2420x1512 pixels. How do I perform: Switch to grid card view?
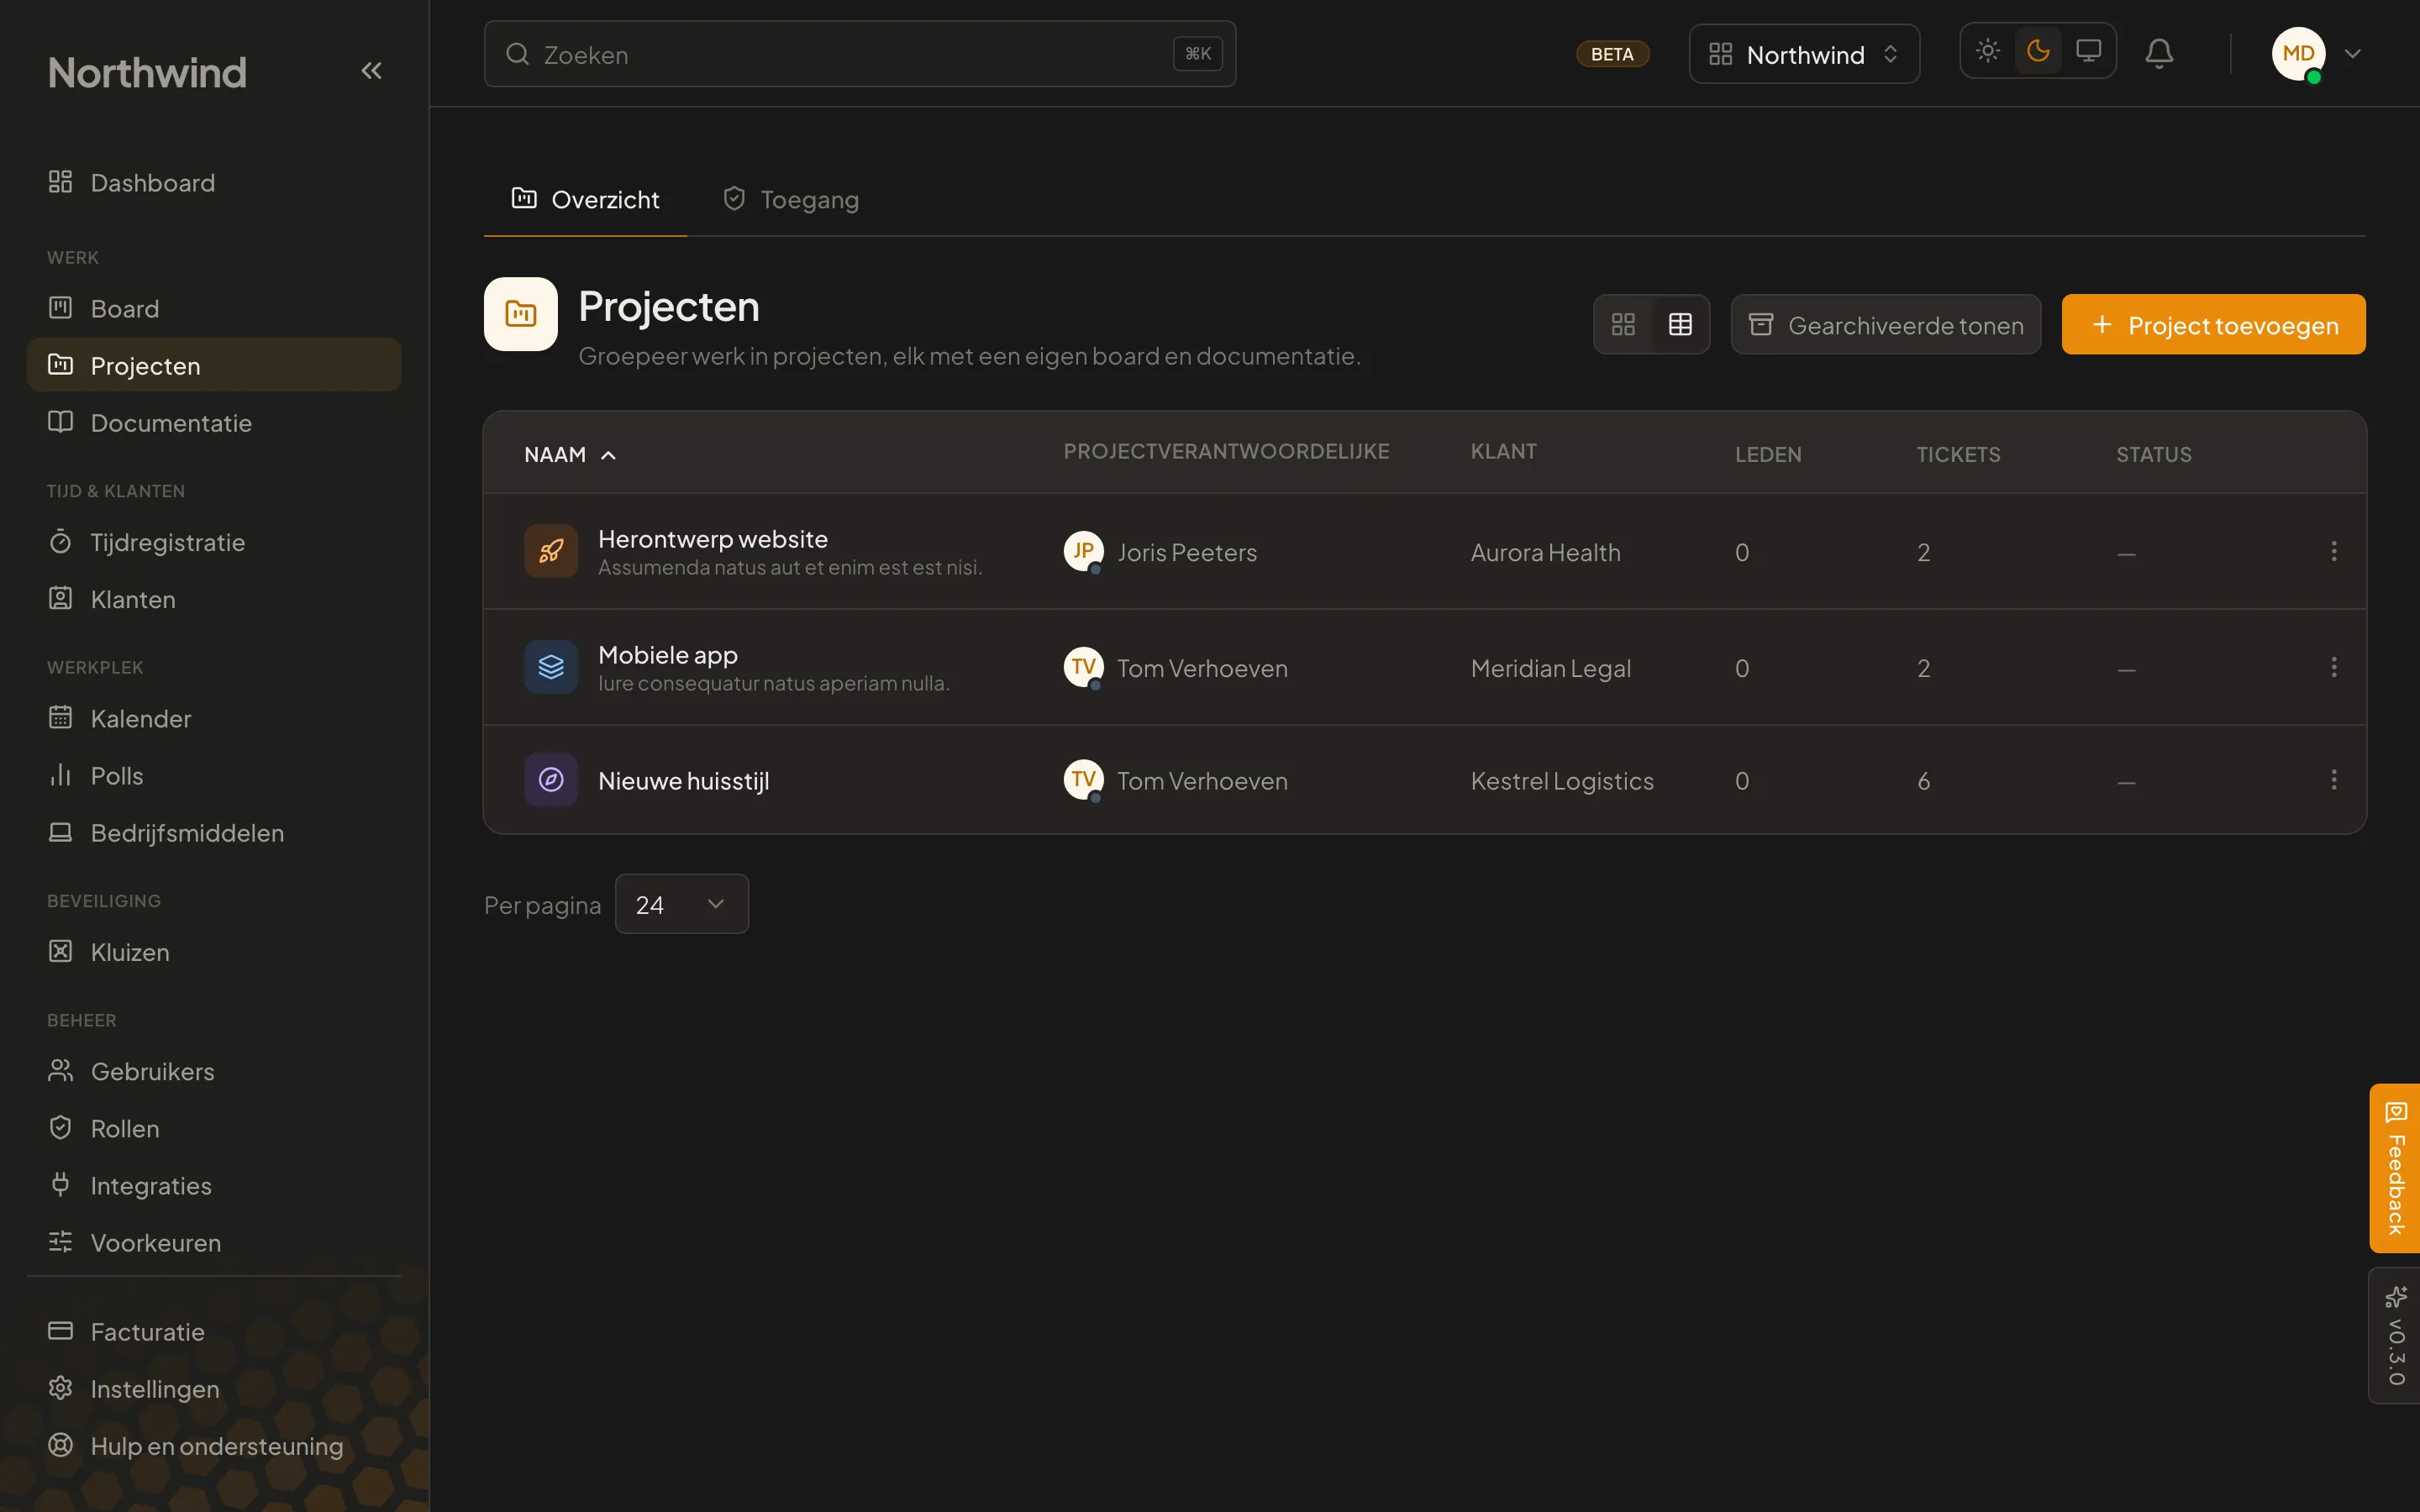pos(1623,325)
